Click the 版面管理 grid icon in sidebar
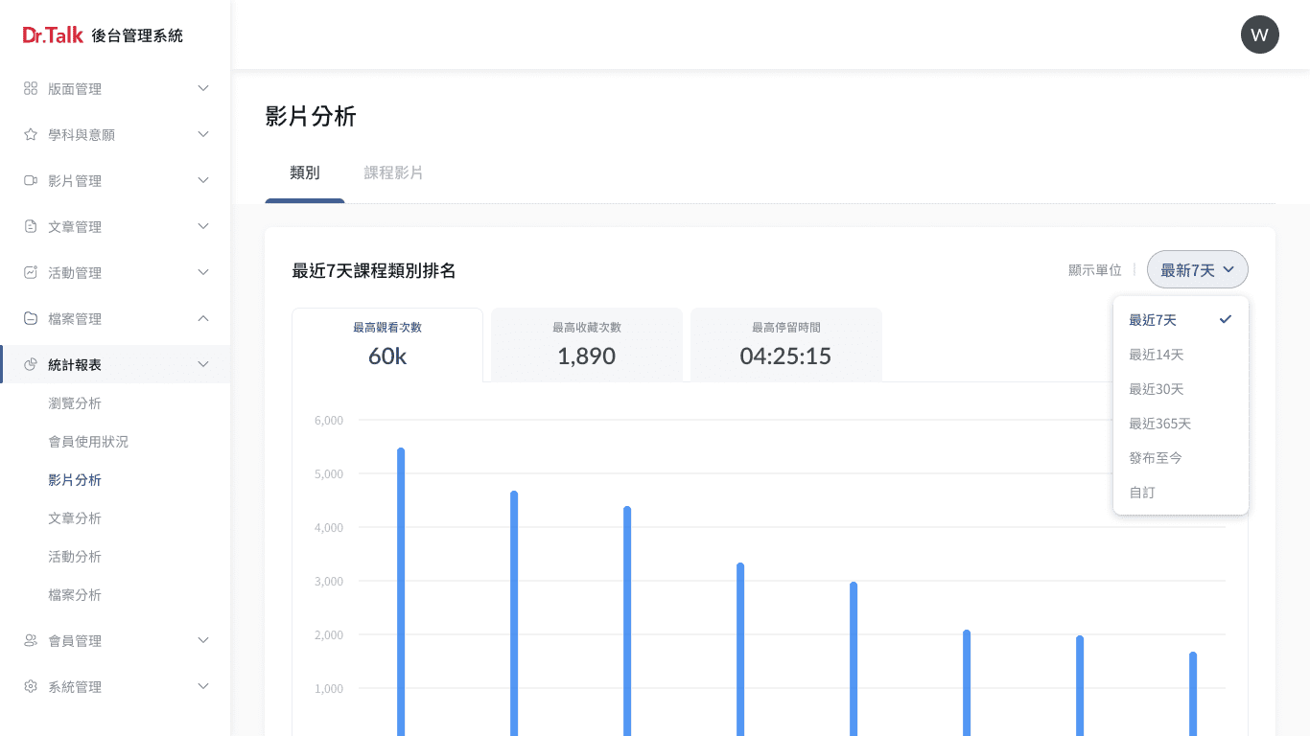The height and width of the screenshot is (736, 1310). (x=31, y=88)
